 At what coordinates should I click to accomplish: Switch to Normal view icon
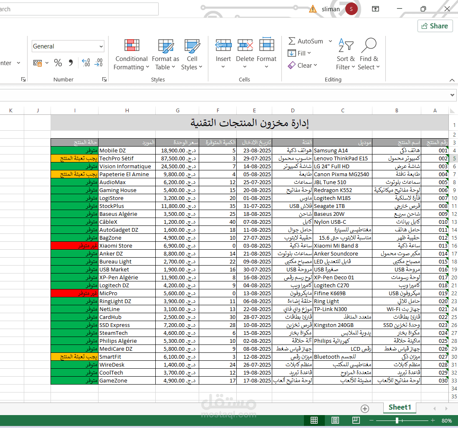click(x=314, y=420)
